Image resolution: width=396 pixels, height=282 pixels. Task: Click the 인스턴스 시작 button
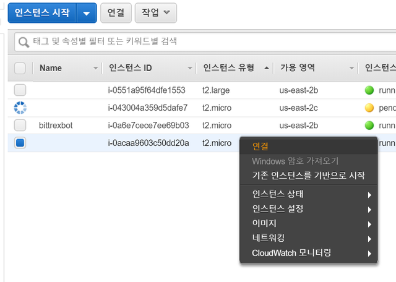tap(42, 13)
